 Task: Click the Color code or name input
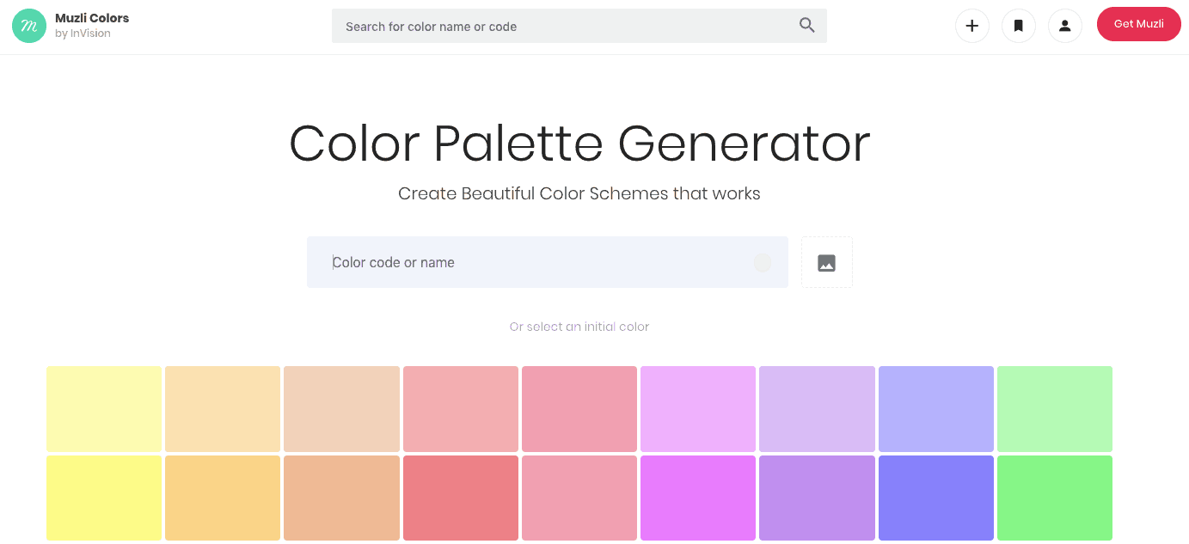click(548, 262)
